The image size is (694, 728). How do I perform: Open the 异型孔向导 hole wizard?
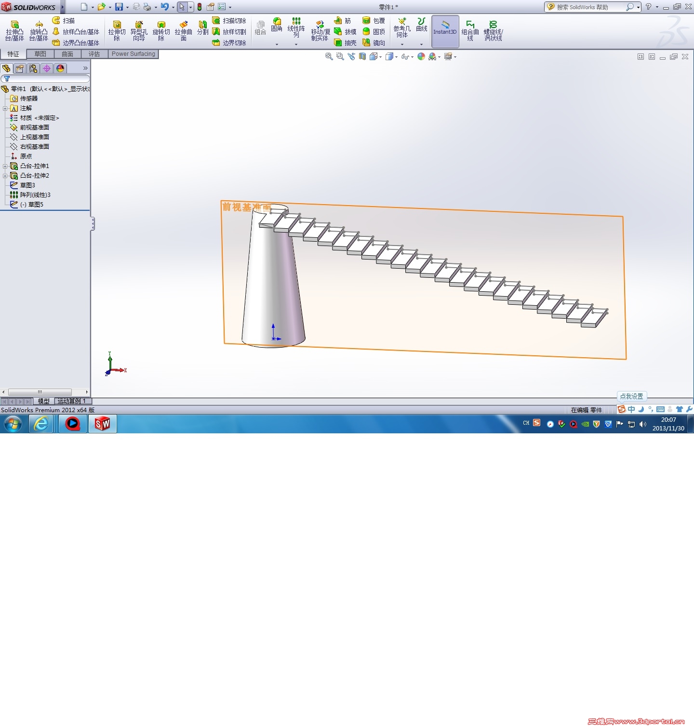[139, 31]
